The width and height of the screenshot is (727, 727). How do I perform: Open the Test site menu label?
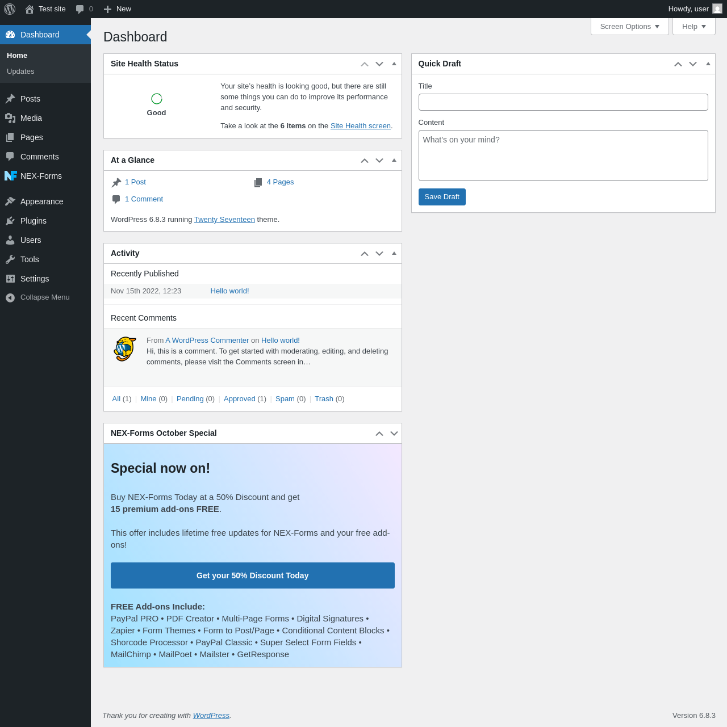click(x=52, y=9)
